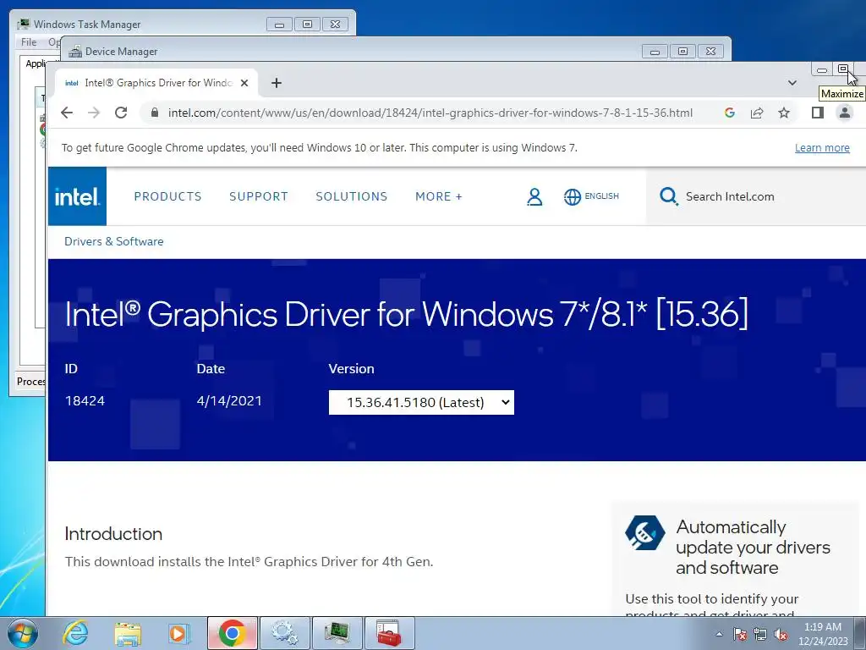The image size is (866, 650).
Task: Click the Action Center flag icon
Action: click(x=740, y=634)
